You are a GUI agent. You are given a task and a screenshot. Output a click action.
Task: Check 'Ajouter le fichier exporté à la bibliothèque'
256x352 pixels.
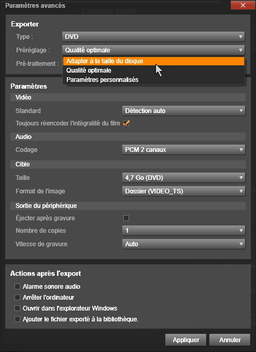click(17, 319)
